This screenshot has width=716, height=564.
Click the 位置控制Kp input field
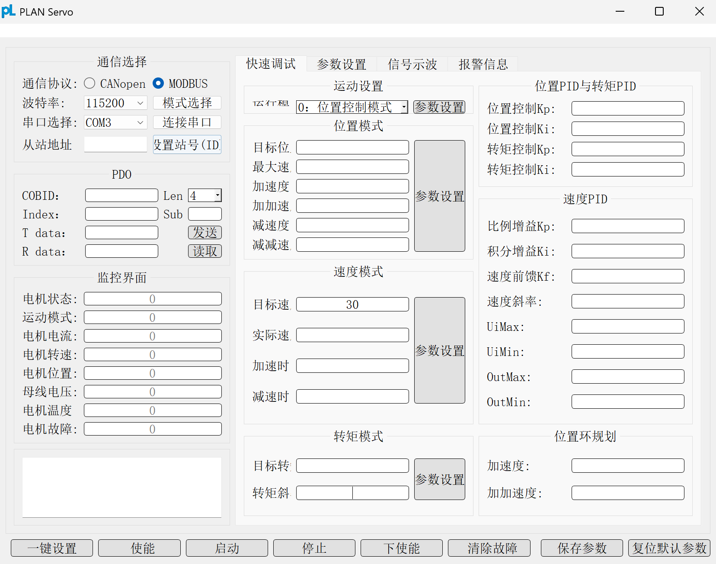point(628,109)
